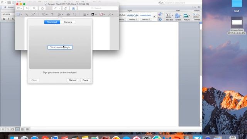
Task: Toggle Italic in Word's formatting bar
Action: coord(8,19)
